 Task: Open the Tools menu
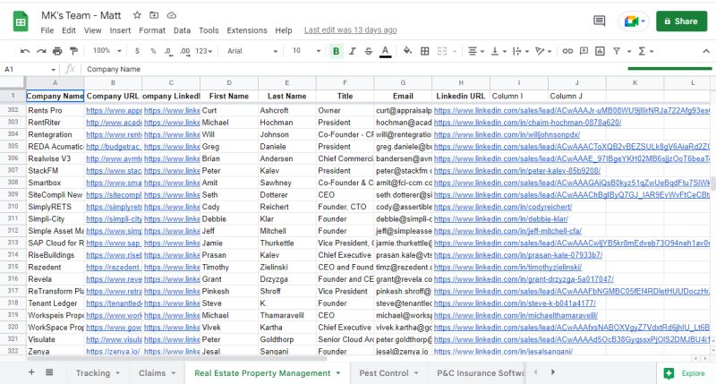tap(209, 30)
